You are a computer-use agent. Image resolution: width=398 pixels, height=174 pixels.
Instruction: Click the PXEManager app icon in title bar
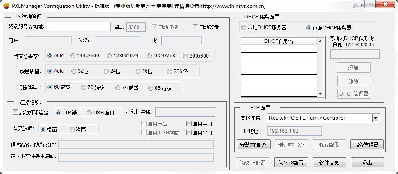7,6
